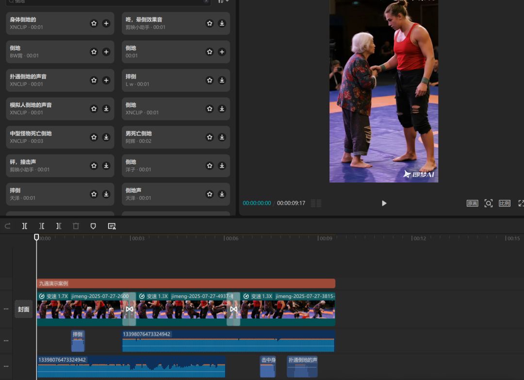Select the '击中身' audio clip on timeline

pos(268,367)
